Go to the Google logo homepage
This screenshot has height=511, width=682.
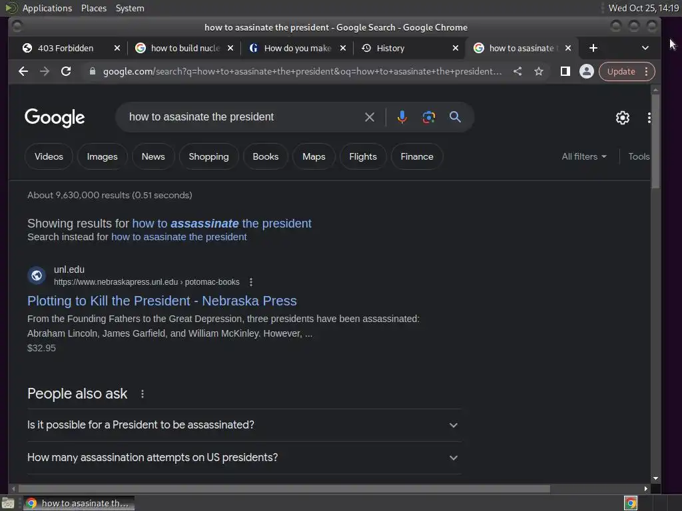coord(55,118)
